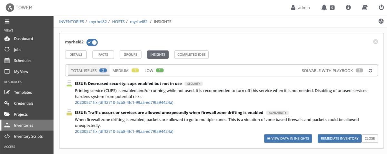Open Inventory Scripts in the sidebar

(x=28, y=136)
